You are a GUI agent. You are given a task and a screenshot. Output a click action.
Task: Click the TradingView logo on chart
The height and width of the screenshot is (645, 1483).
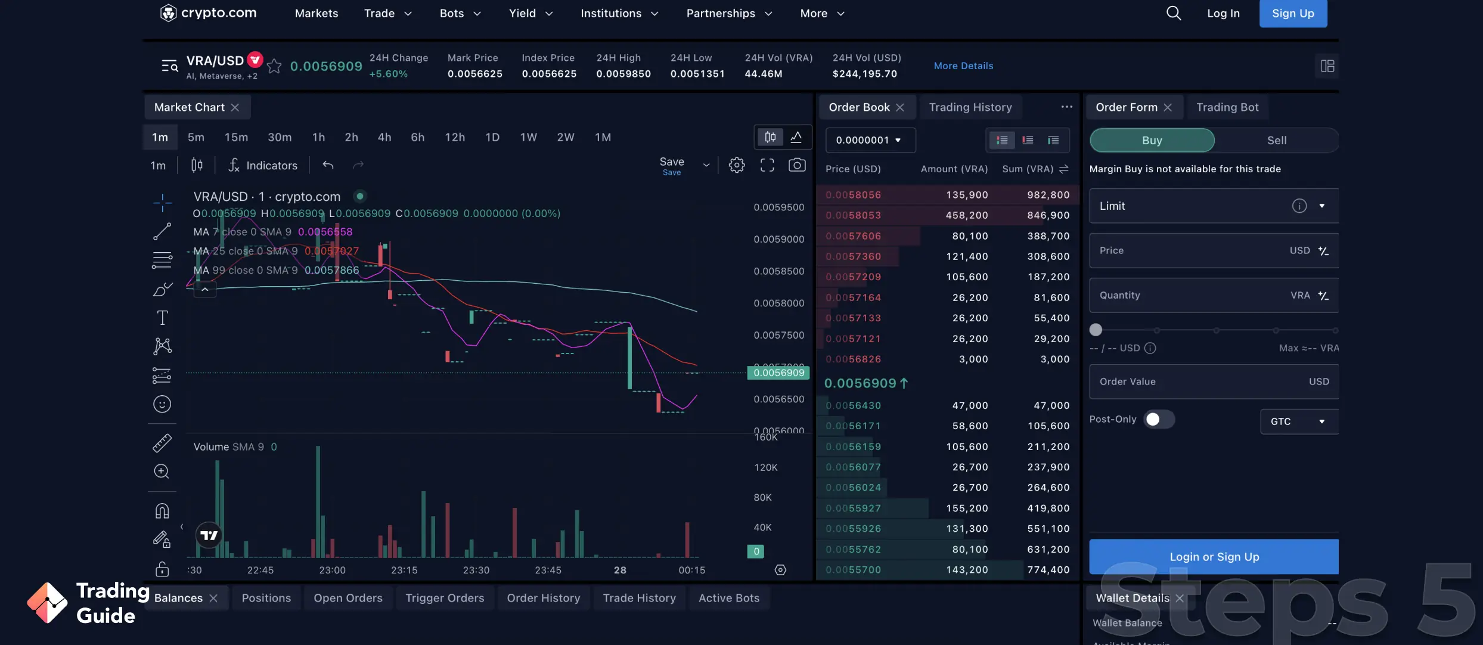(209, 535)
